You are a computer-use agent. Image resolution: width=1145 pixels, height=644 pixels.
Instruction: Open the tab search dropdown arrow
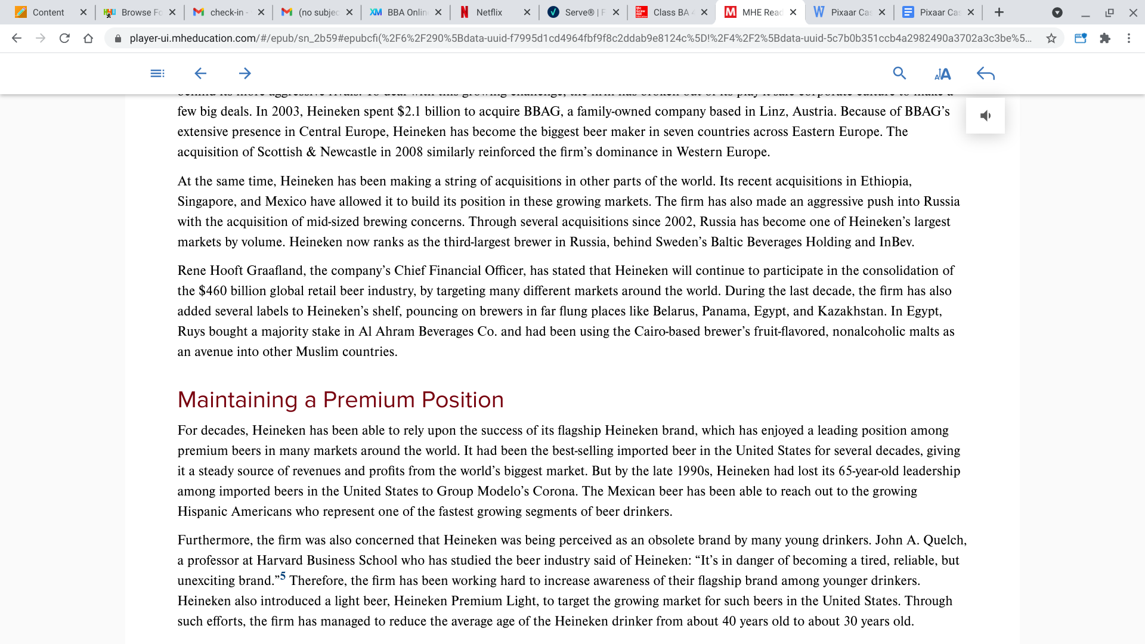pyautogui.click(x=1057, y=13)
